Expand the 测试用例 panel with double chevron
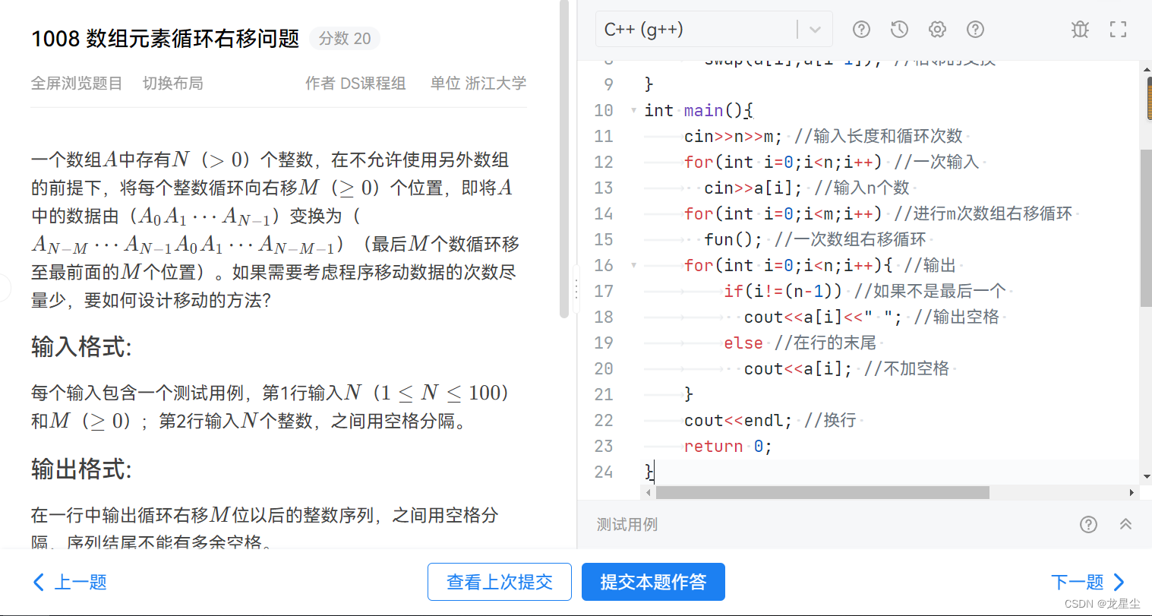The height and width of the screenshot is (616, 1152). [1125, 524]
